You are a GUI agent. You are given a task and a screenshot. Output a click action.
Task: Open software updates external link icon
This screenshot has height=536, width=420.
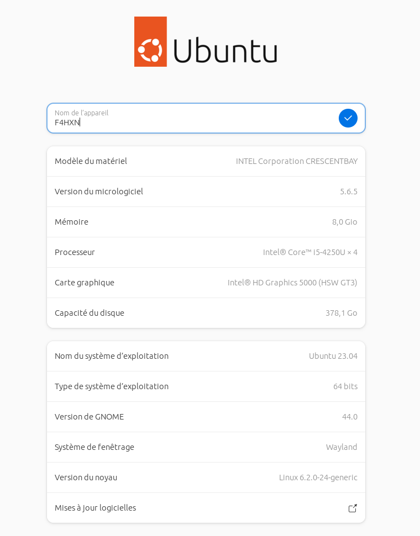tap(353, 508)
